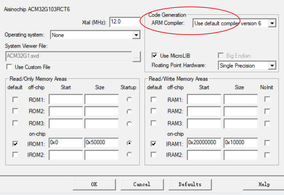
Task: Click the ROM1 Start field
Action: click(65, 99)
